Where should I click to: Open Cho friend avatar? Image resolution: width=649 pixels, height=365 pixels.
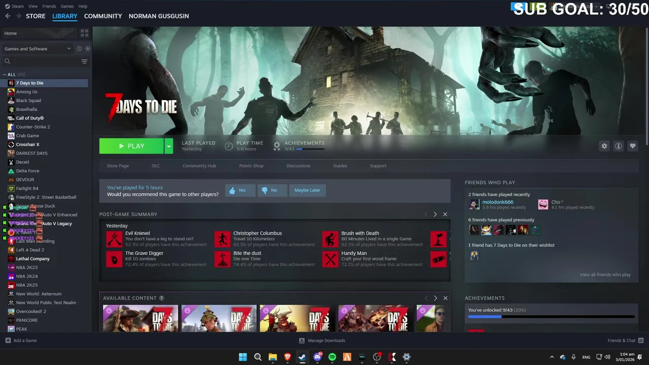point(543,204)
